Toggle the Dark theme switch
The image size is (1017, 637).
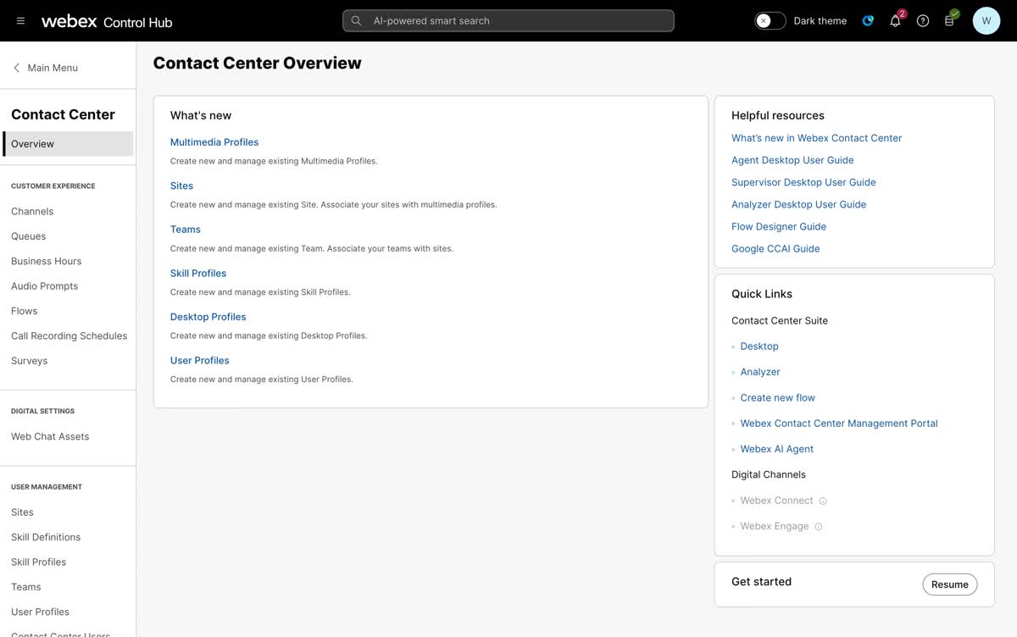point(769,19)
